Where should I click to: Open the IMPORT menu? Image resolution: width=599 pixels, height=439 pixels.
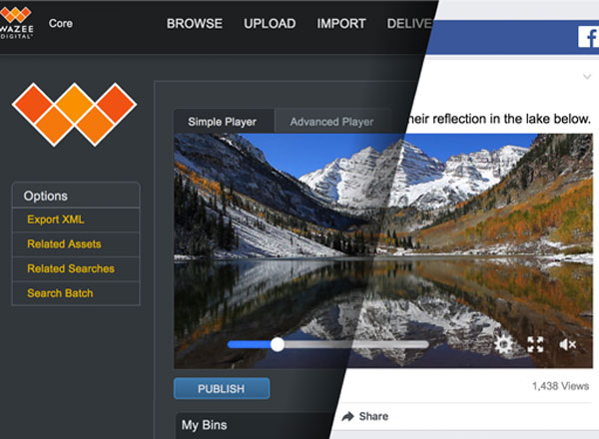[341, 24]
